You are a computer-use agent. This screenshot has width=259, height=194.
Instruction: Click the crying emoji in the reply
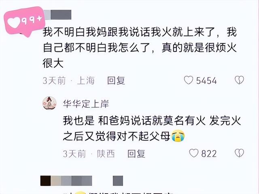(x=178, y=136)
